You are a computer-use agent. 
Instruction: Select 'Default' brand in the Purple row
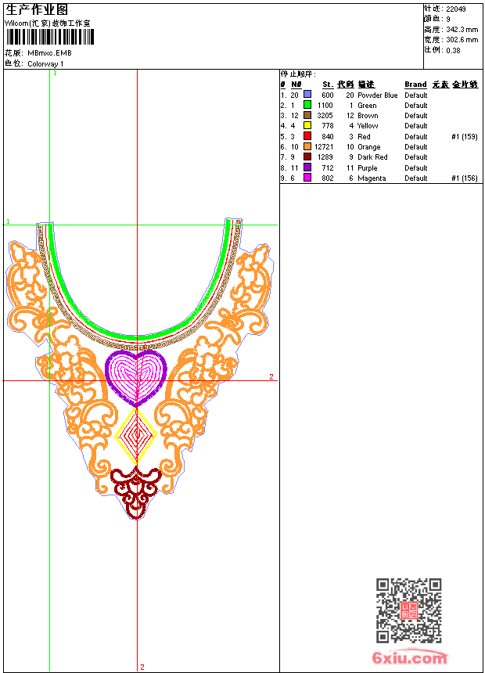click(416, 167)
